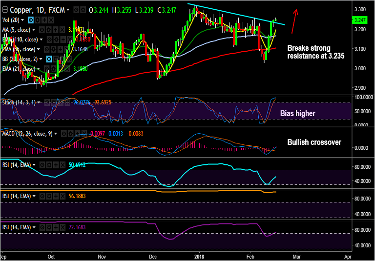Open EMA (55, close) settings gear
The height and width of the screenshot is (261, 375).
click(54, 49)
